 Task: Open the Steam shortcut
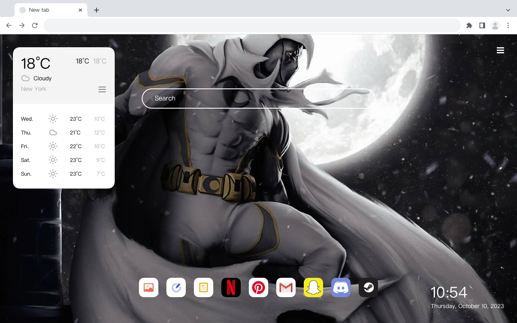(x=368, y=287)
